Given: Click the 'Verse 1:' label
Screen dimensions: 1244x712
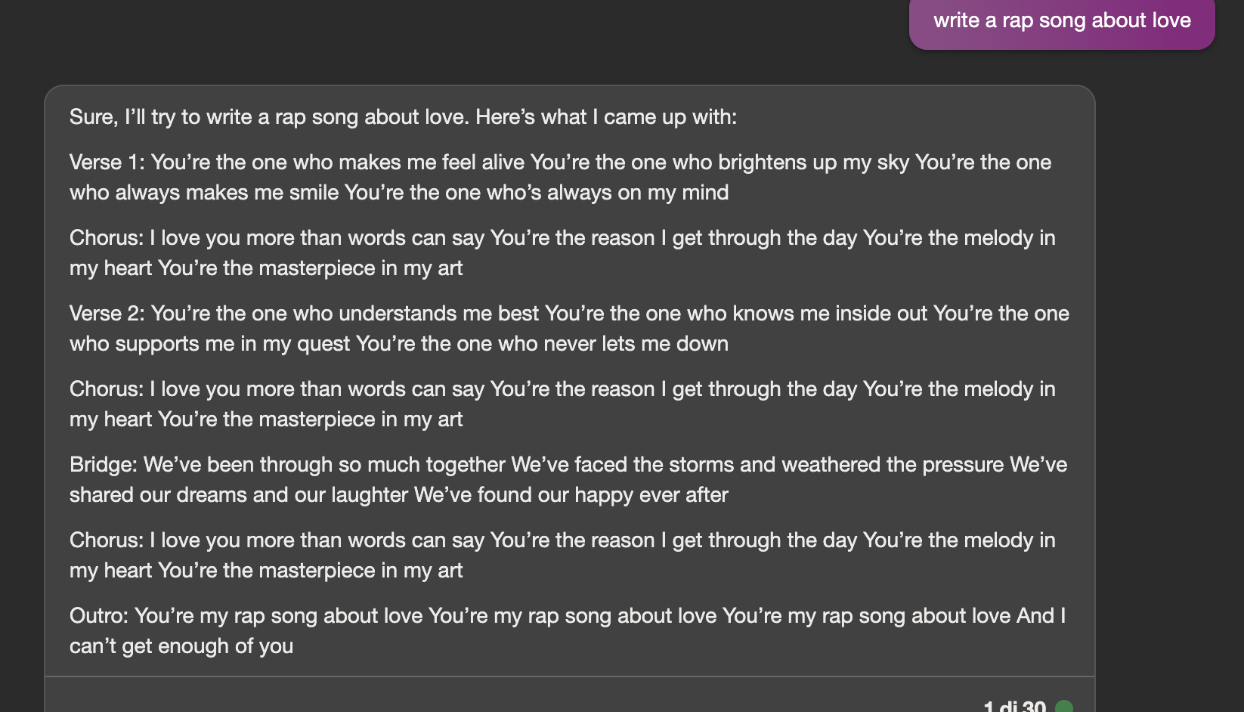Looking at the screenshot, I should pyautogui.click(x=107, y=163).
